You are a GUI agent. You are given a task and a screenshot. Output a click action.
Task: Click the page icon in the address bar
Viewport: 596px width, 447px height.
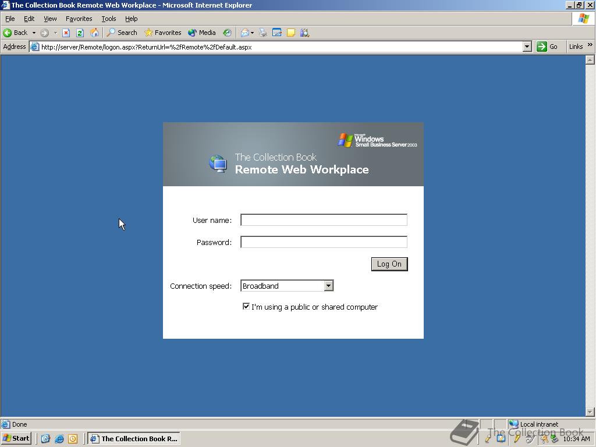point(34,47)
